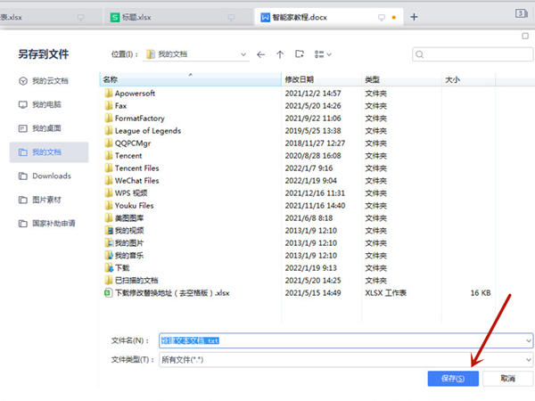This screenshot has width=535, height=401.
Task: Add a new tab with plus button
Action: 414,17
